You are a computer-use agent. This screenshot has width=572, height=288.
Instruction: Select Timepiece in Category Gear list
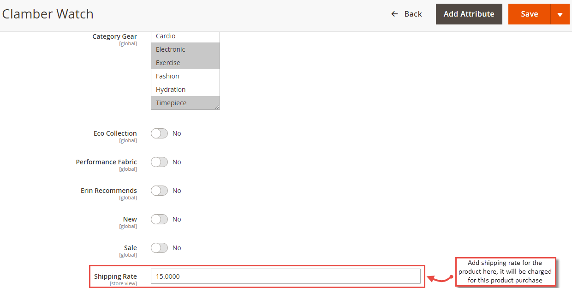click(x=185, y=103)
